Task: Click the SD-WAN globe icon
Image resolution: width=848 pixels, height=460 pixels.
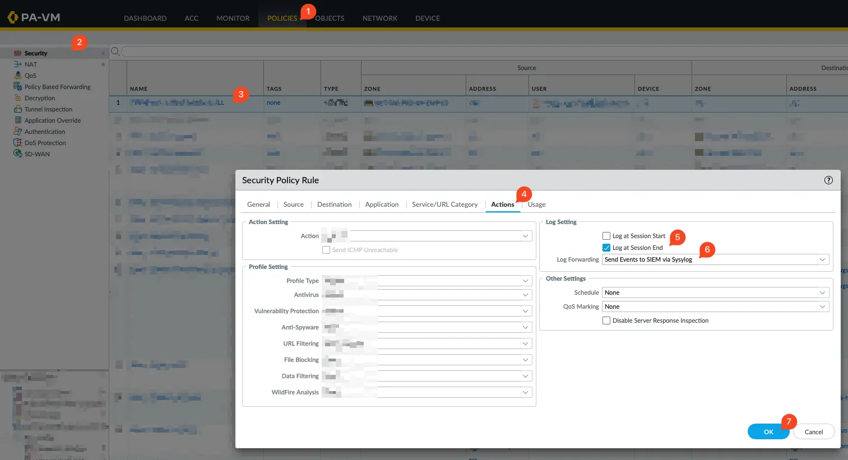Action: point(18,154)
